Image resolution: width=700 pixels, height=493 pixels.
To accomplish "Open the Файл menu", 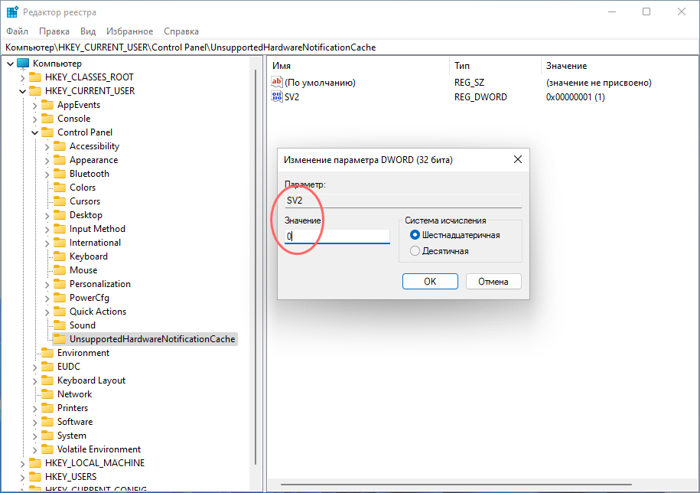I will pyautogui.click(x=18, y=31).
